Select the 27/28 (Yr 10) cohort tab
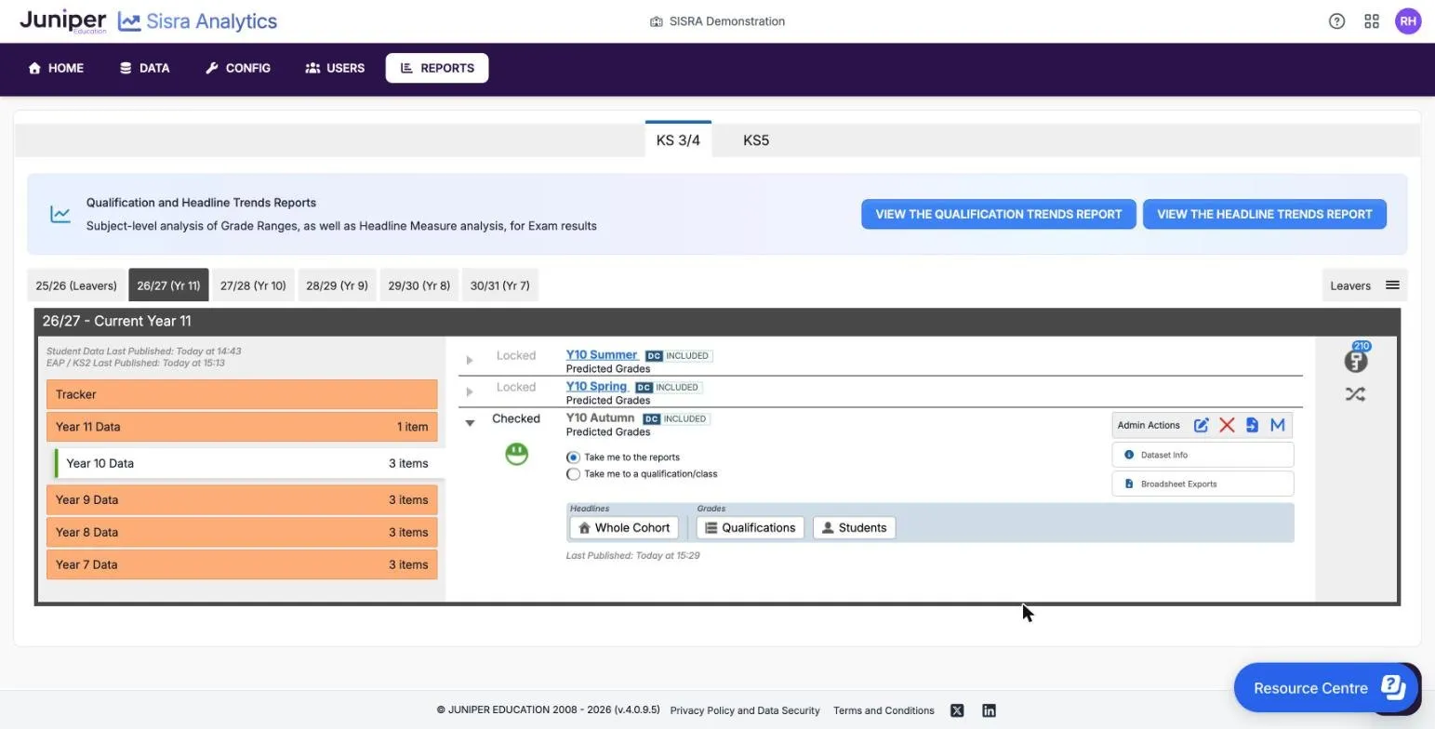 tap(253, 285)
